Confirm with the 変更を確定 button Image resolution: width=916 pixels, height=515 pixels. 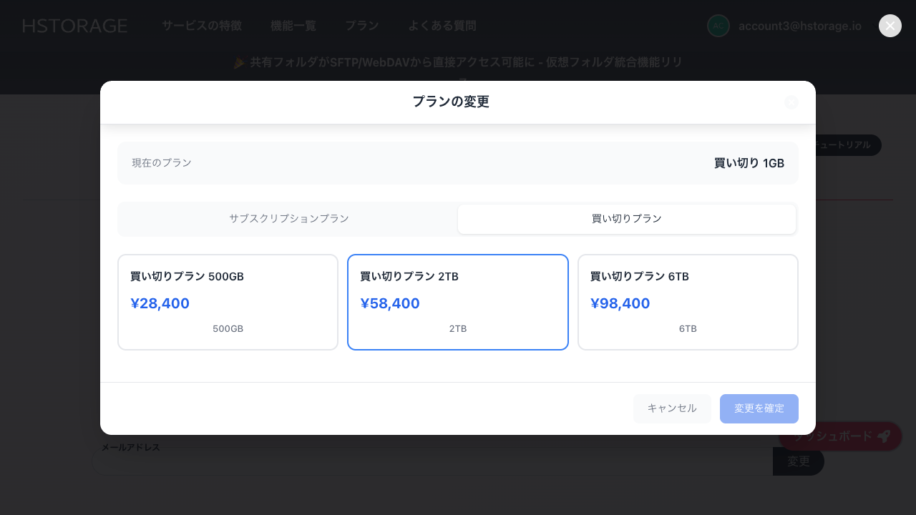pos(759,408)
